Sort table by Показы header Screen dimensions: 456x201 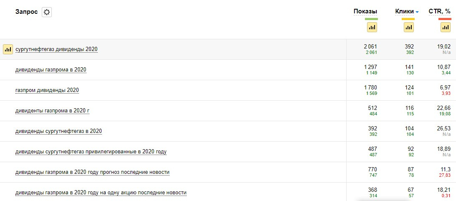tap(365, 11)
